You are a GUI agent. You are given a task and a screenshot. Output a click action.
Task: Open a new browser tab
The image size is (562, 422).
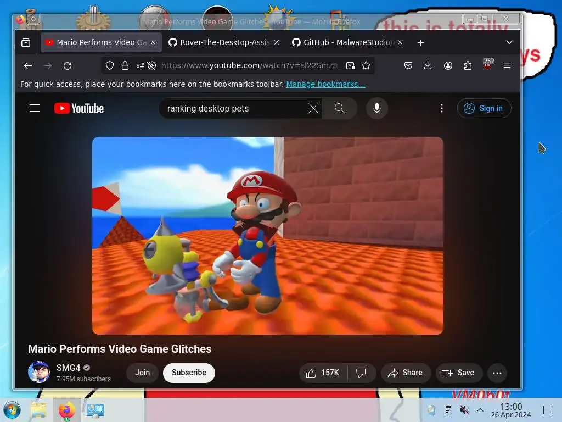[x=421, y=43]
